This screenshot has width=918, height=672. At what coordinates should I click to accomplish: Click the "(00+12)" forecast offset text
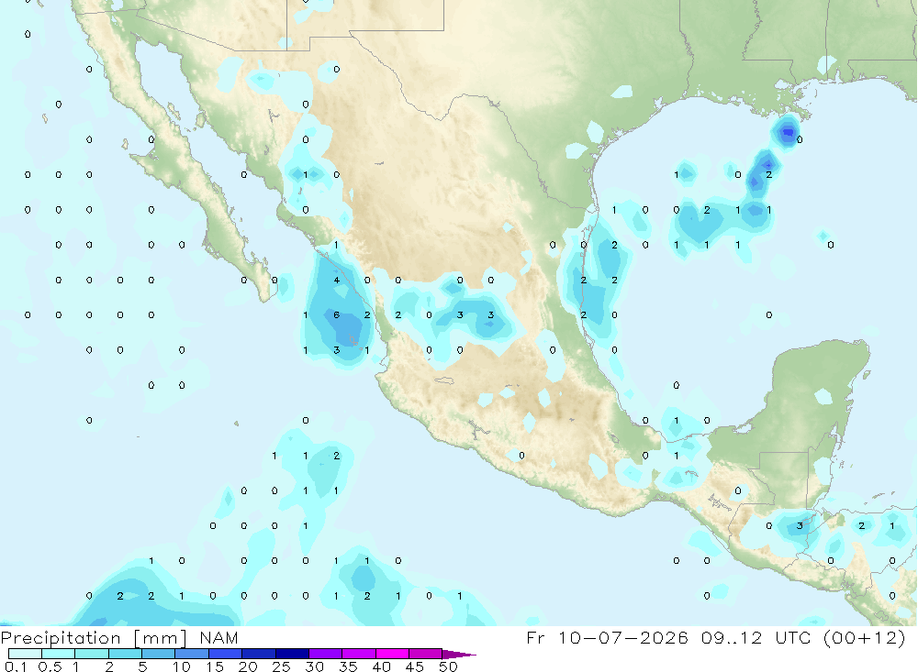pos(864,637)
